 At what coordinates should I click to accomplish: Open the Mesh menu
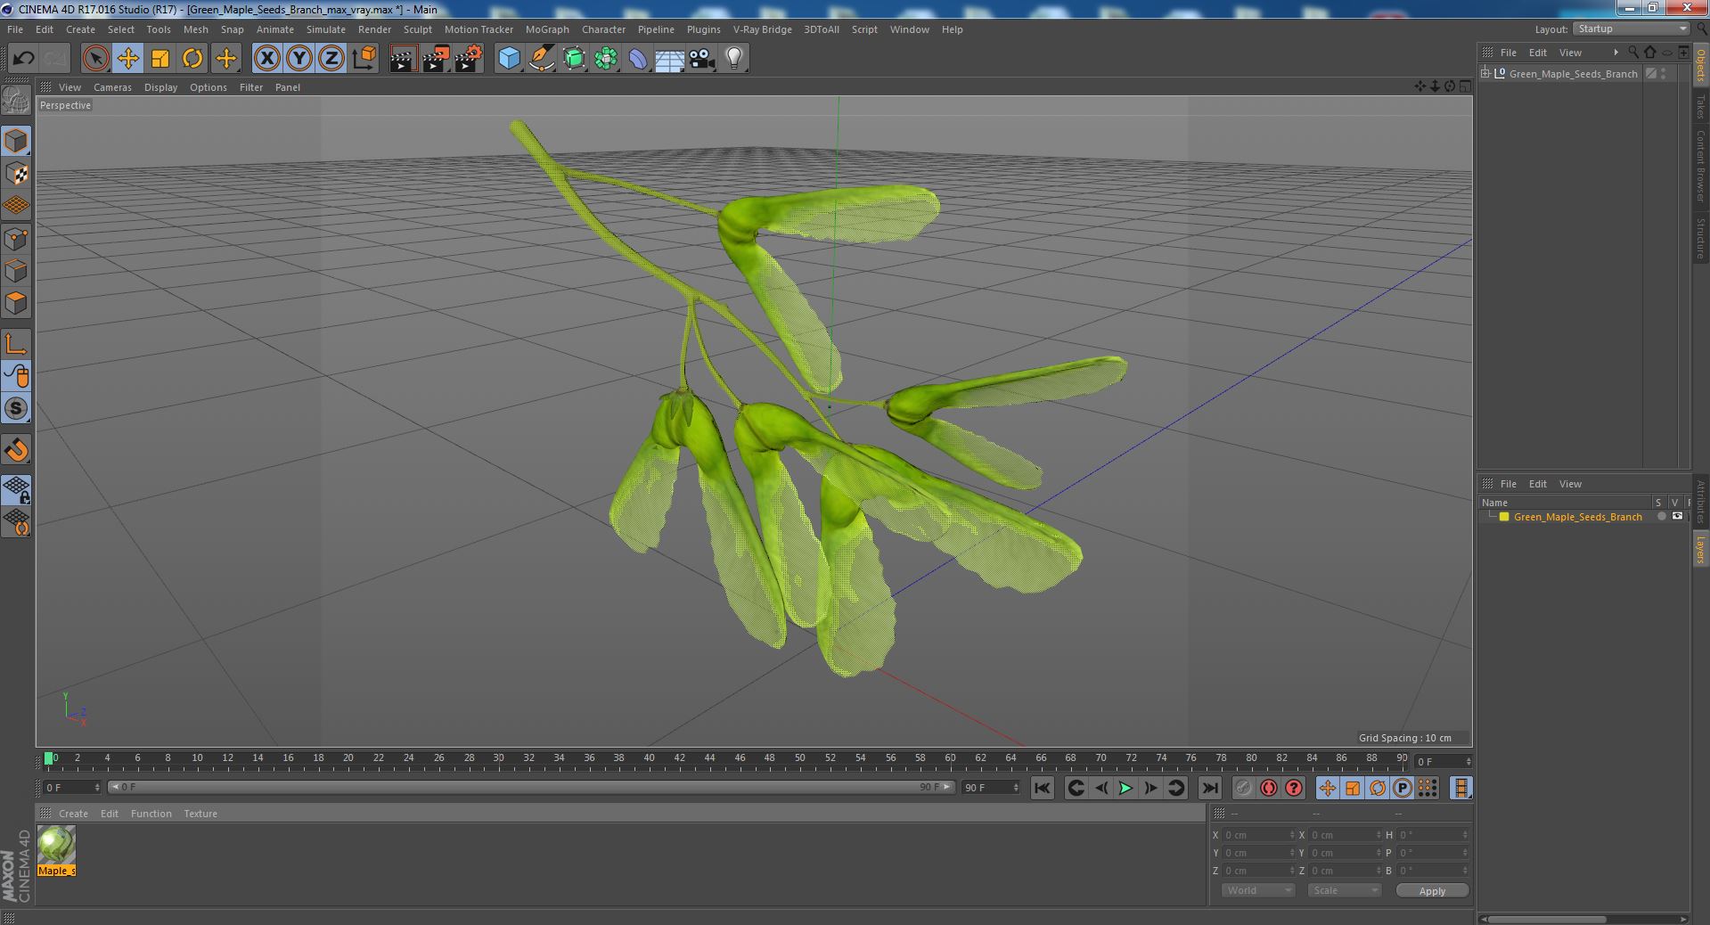[x=195, y=29]
